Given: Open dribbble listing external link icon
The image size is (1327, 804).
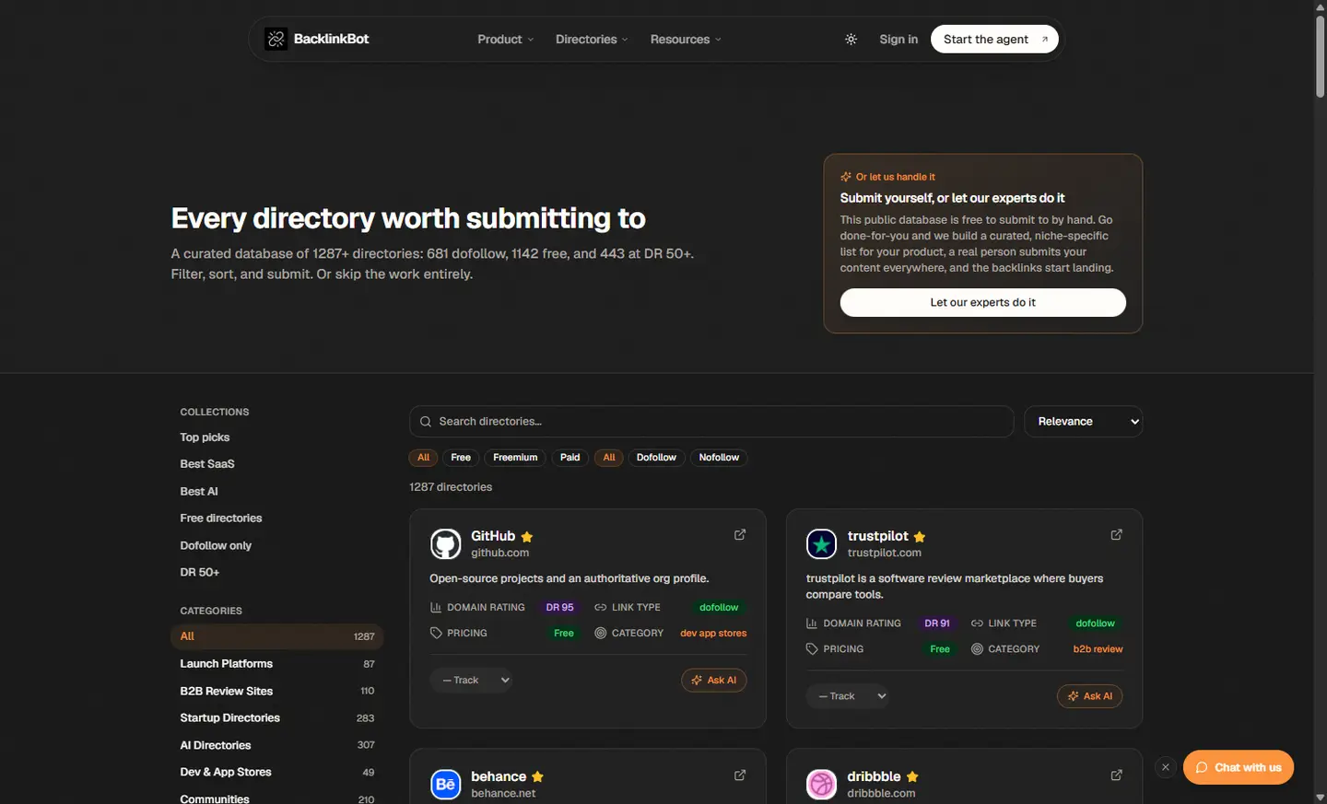Looking at the screenshot, I should pos(1116,775).
